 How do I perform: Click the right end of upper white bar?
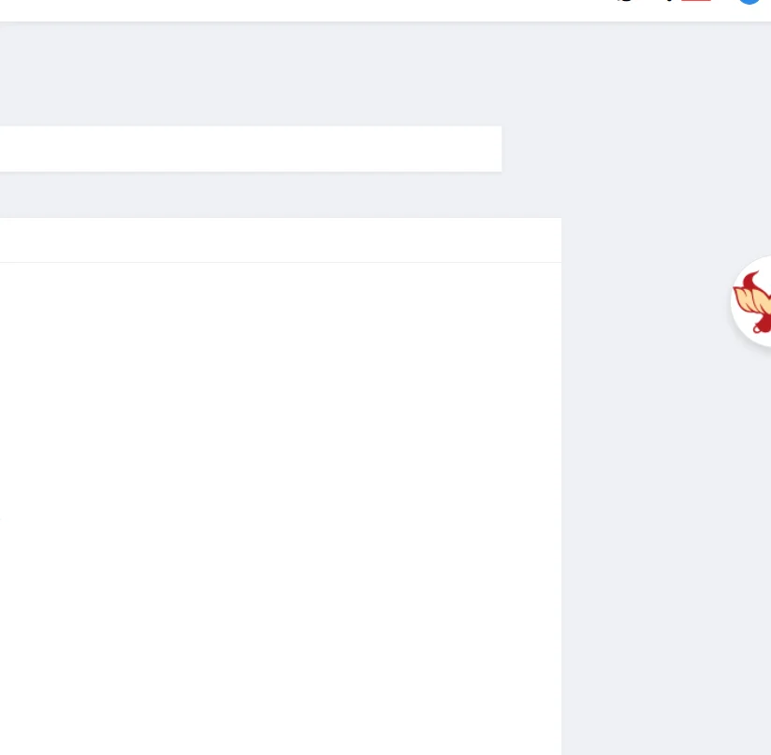click(x=494, y=149)
